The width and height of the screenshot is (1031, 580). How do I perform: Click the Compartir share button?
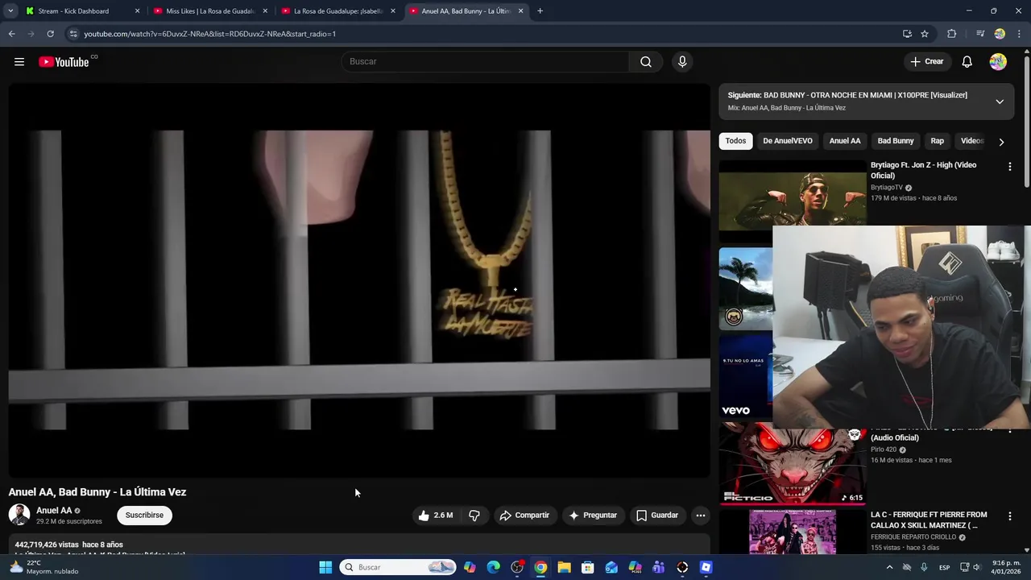click(524, 516)
